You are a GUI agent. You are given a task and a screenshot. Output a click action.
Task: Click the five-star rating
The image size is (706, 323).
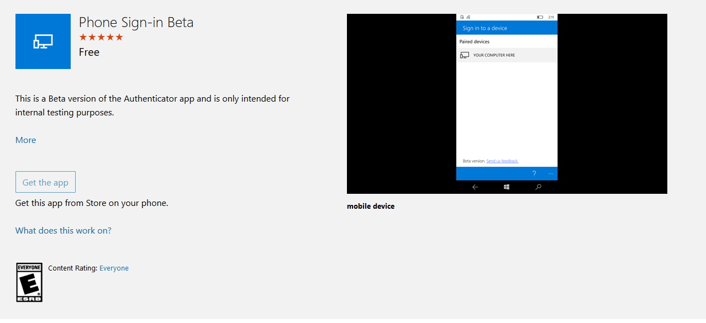101,37
